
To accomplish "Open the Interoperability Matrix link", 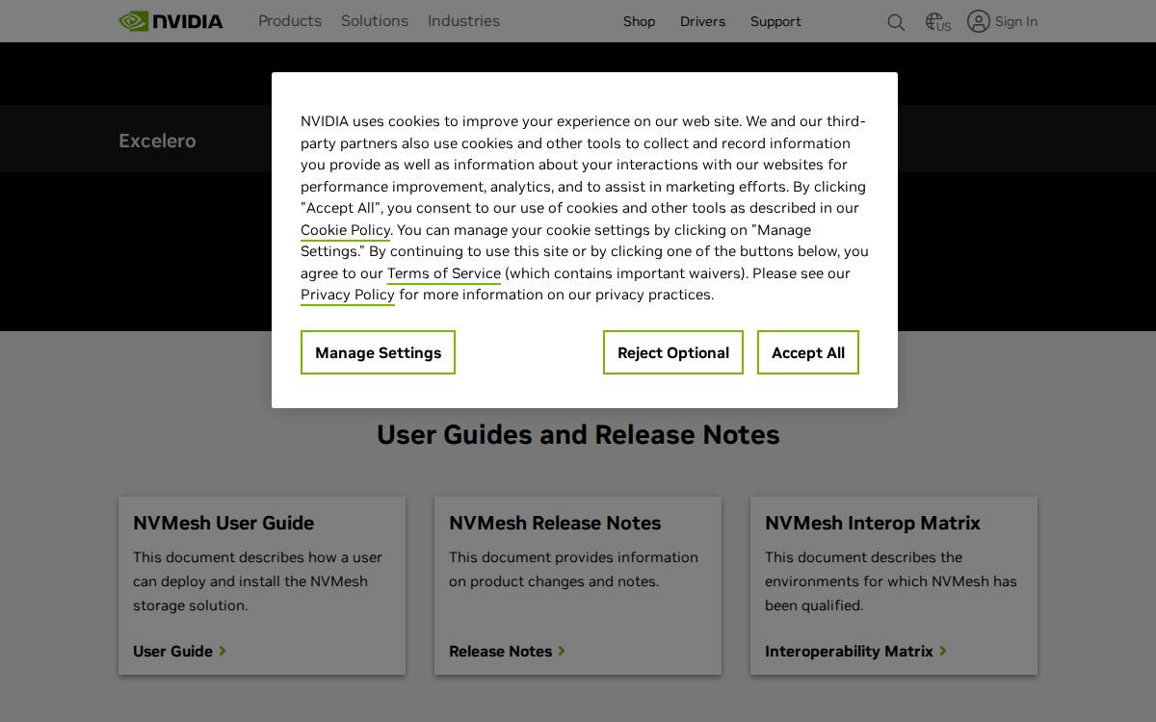I will tap(849, 651).
